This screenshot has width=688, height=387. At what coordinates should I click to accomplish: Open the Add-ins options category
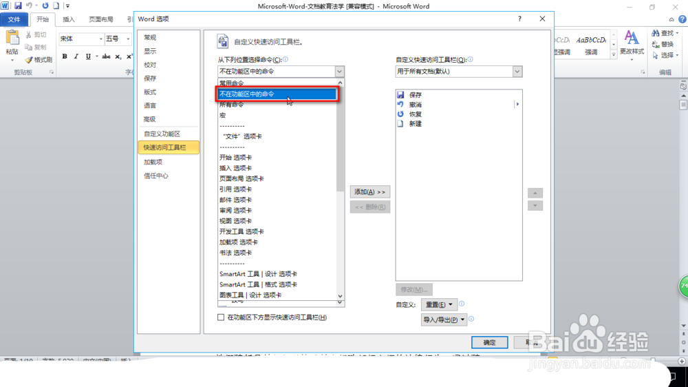pyautogui.click(x=169, y=162)
